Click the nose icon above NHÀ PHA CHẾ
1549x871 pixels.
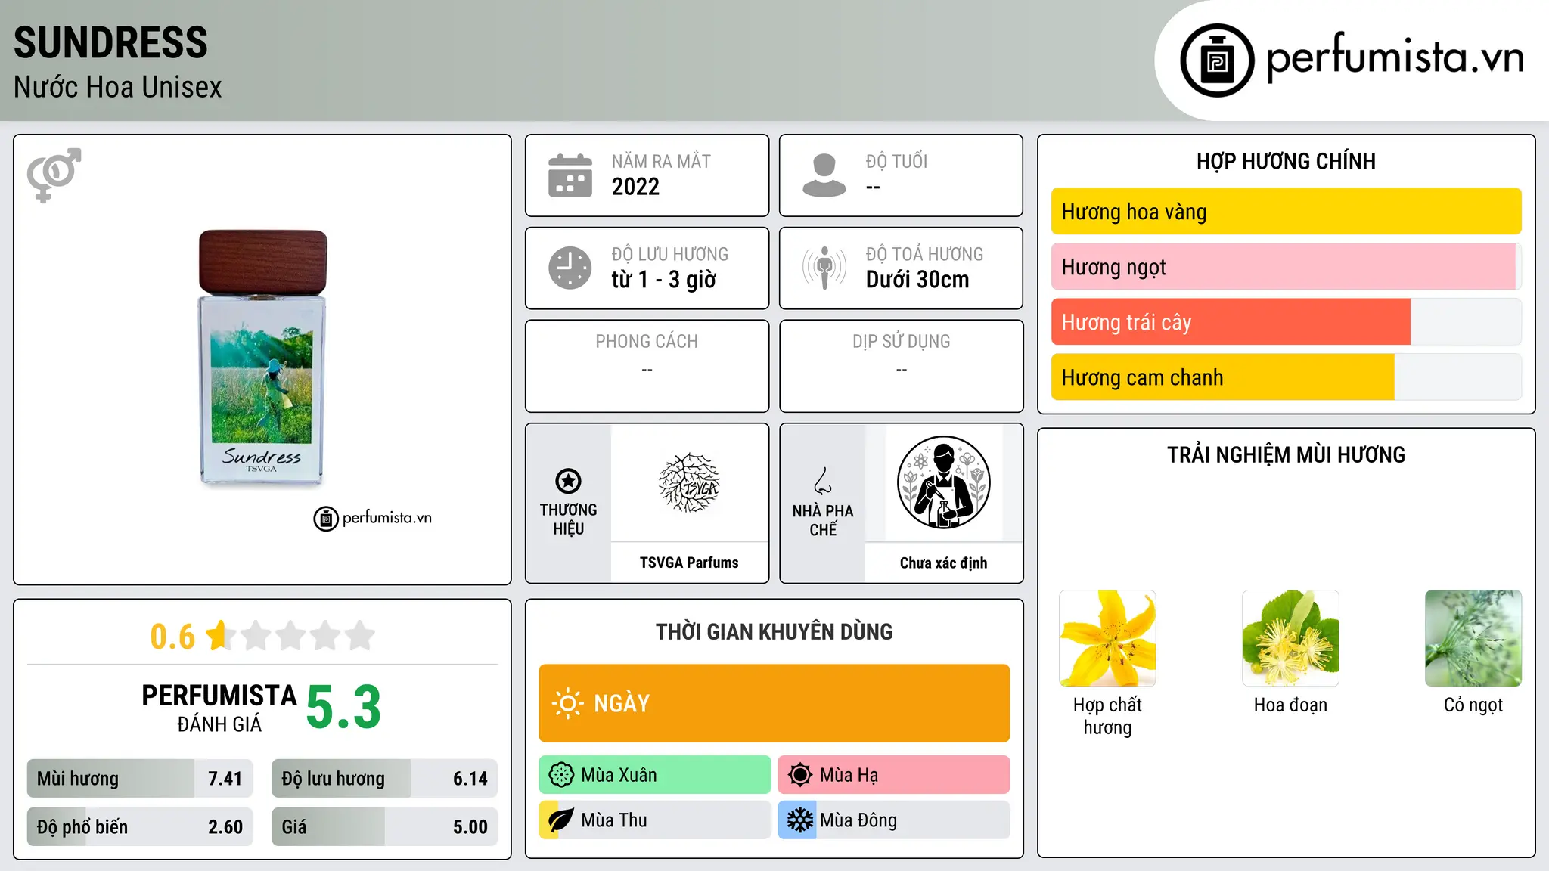[x=823, y=481]
